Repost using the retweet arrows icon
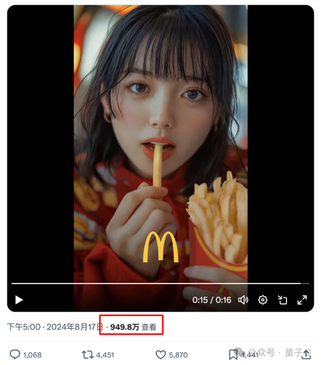322x365 pixels. pos(87,355)
